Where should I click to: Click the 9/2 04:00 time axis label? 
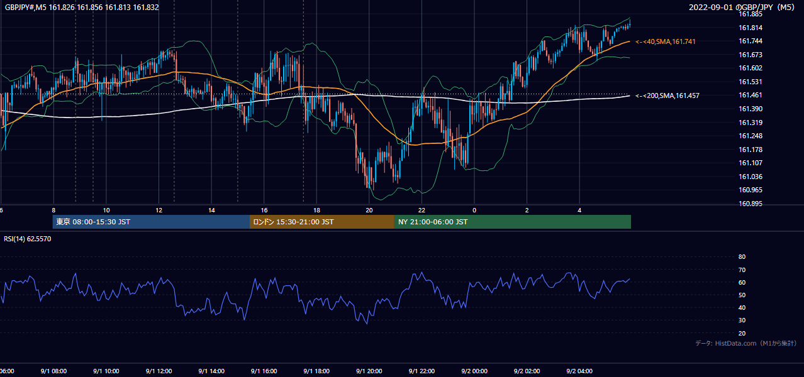[x=579, y=371]
